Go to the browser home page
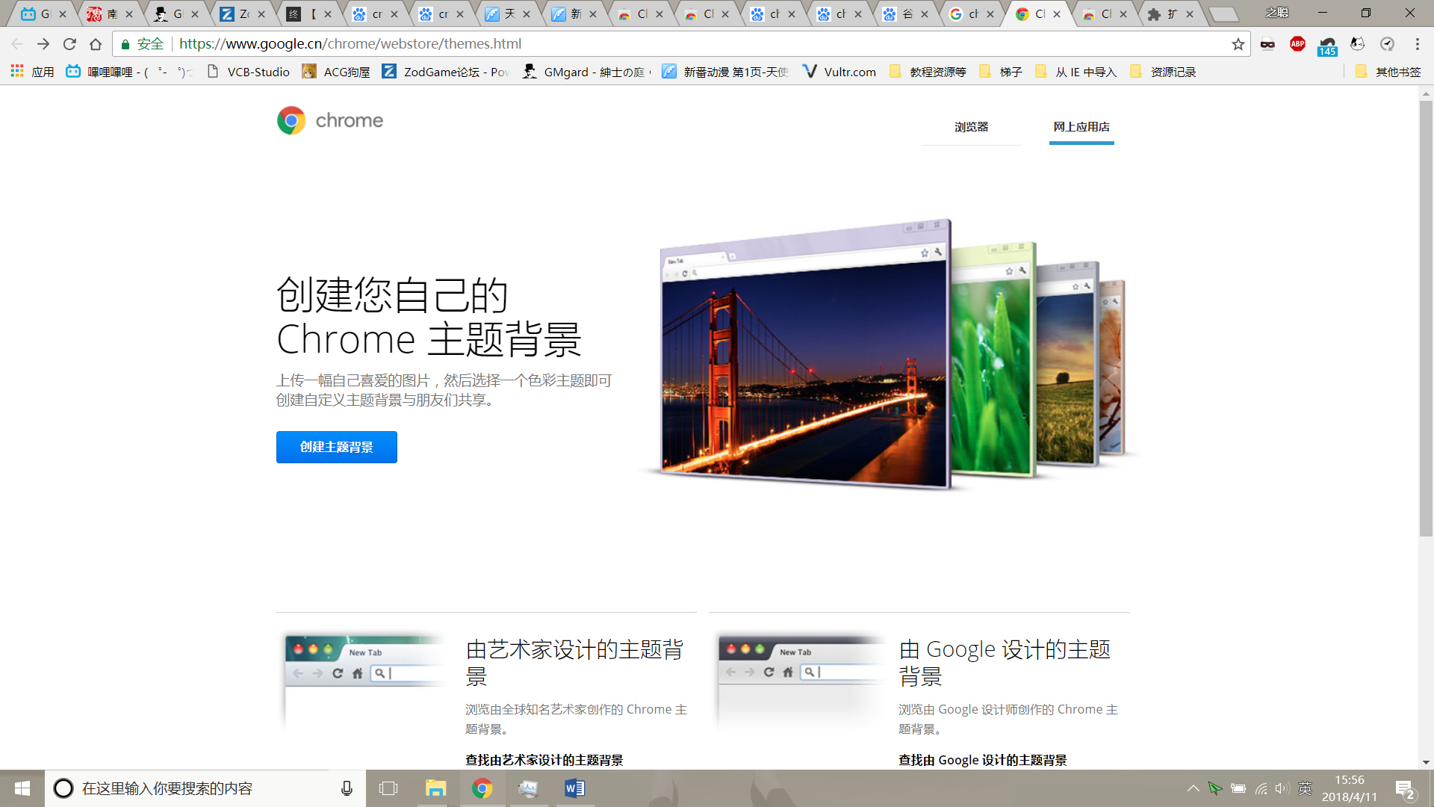 [96, 44]
